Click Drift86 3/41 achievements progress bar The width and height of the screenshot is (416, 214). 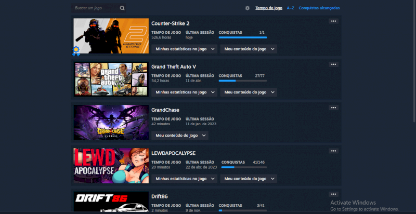[243, 210]
